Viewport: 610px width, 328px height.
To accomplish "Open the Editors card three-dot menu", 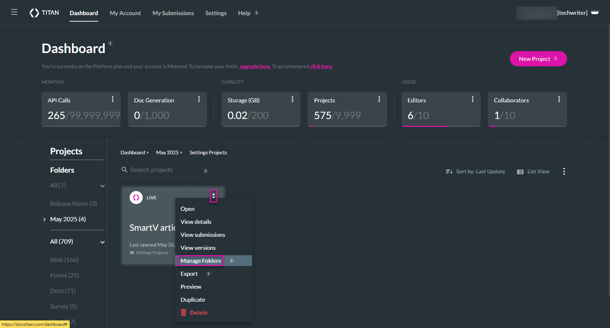I will point(472,99).
